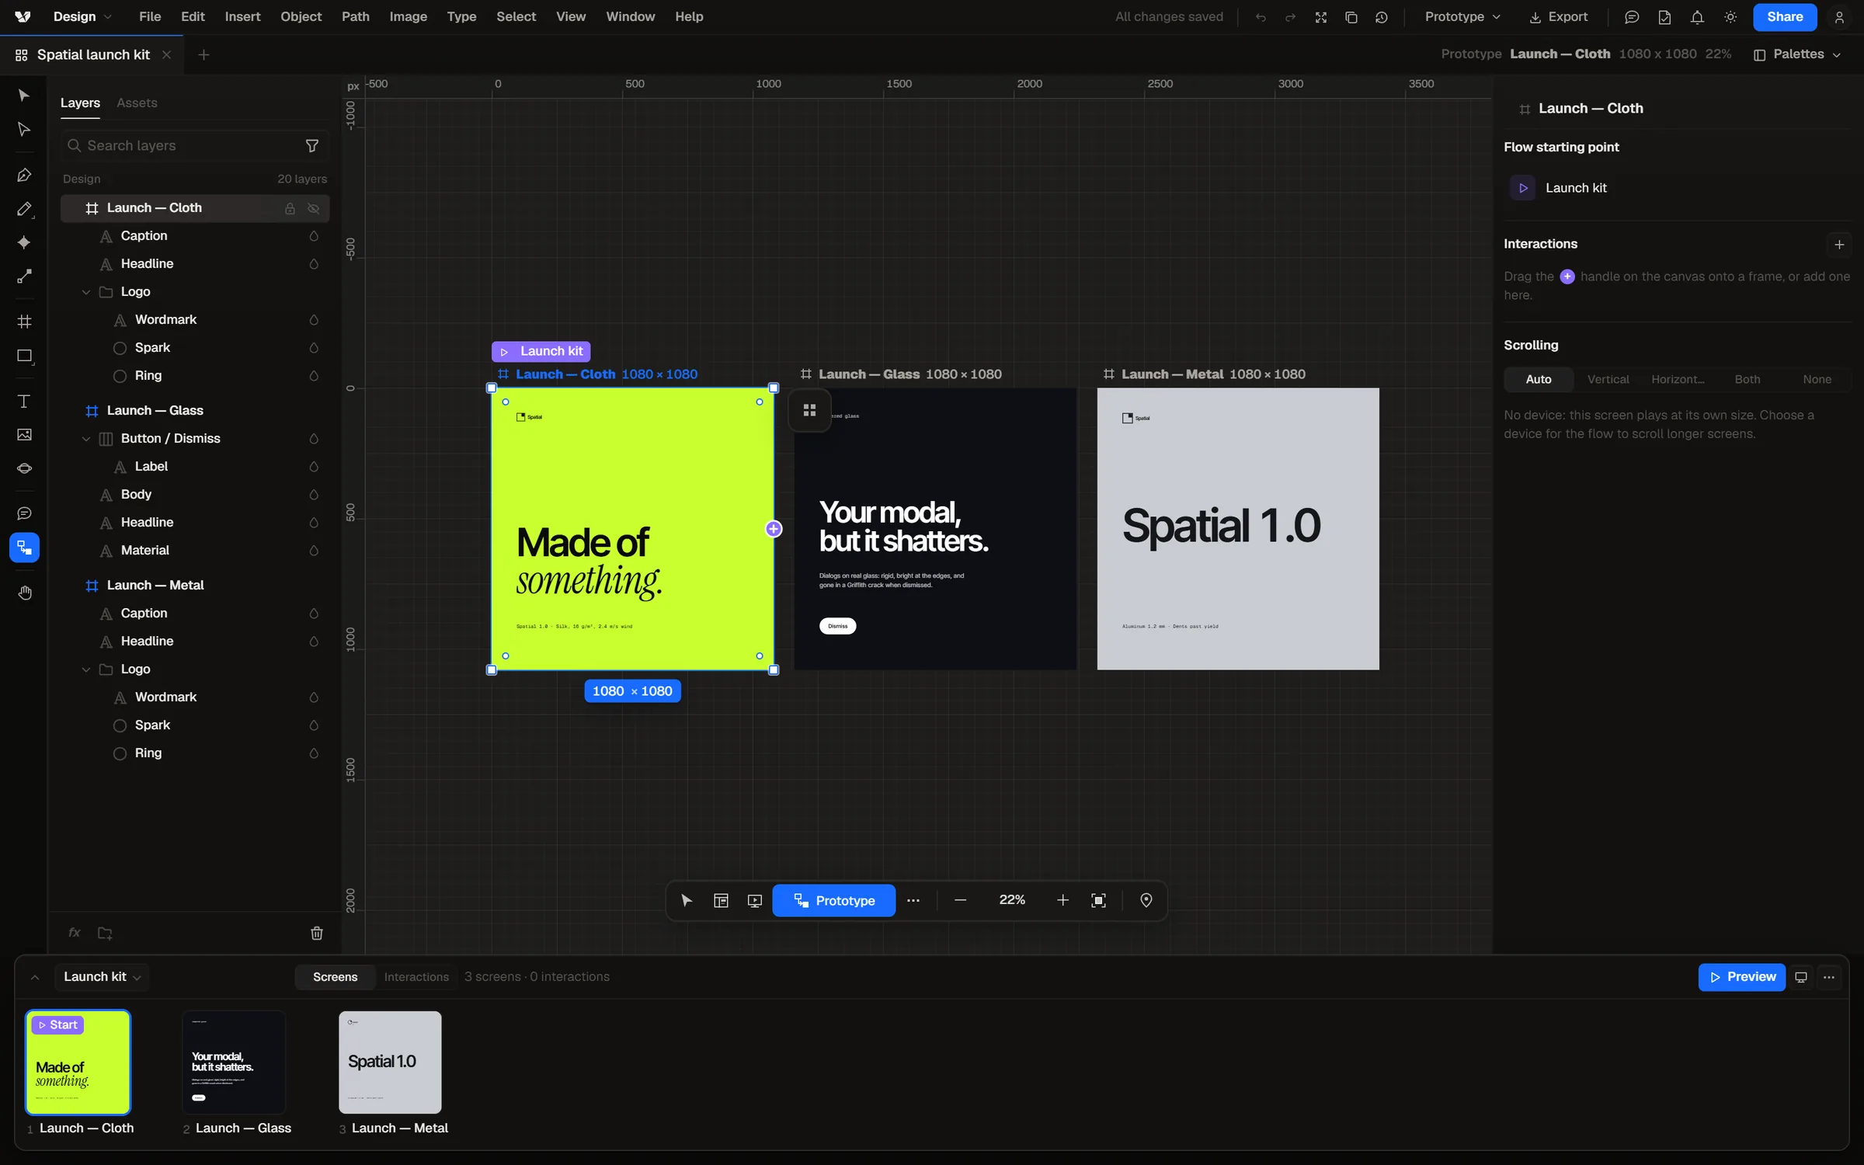1864x1165 pixels.
Task: Toggle lock on Launch — Cloth layer
Action: pos(290,208)
